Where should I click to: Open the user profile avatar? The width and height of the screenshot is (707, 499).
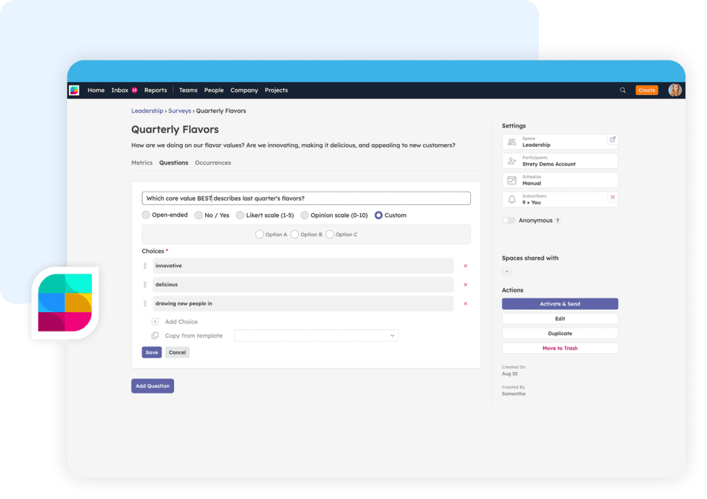[675, 90]
